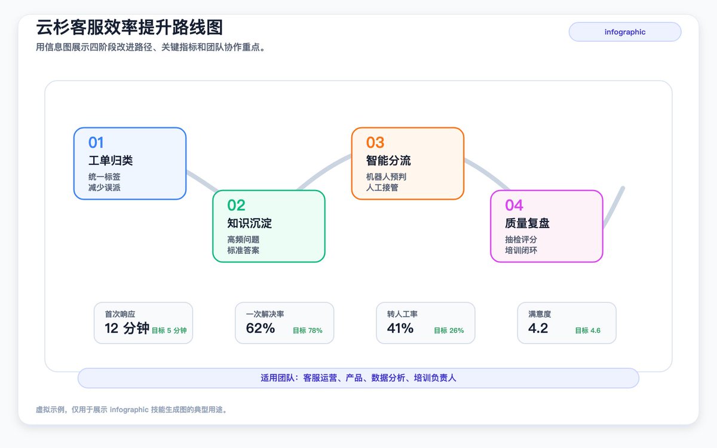Click the orange 03 step number
This screenshot has width=717, height=448.
[x=375, y=143]
